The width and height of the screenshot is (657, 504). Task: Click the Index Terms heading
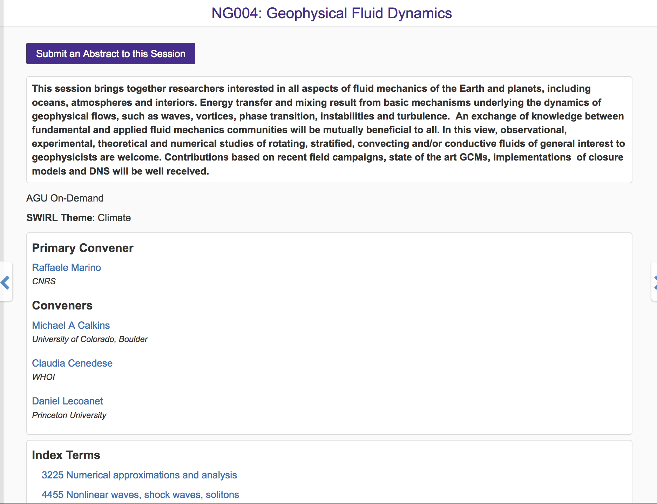pos(66,455)
